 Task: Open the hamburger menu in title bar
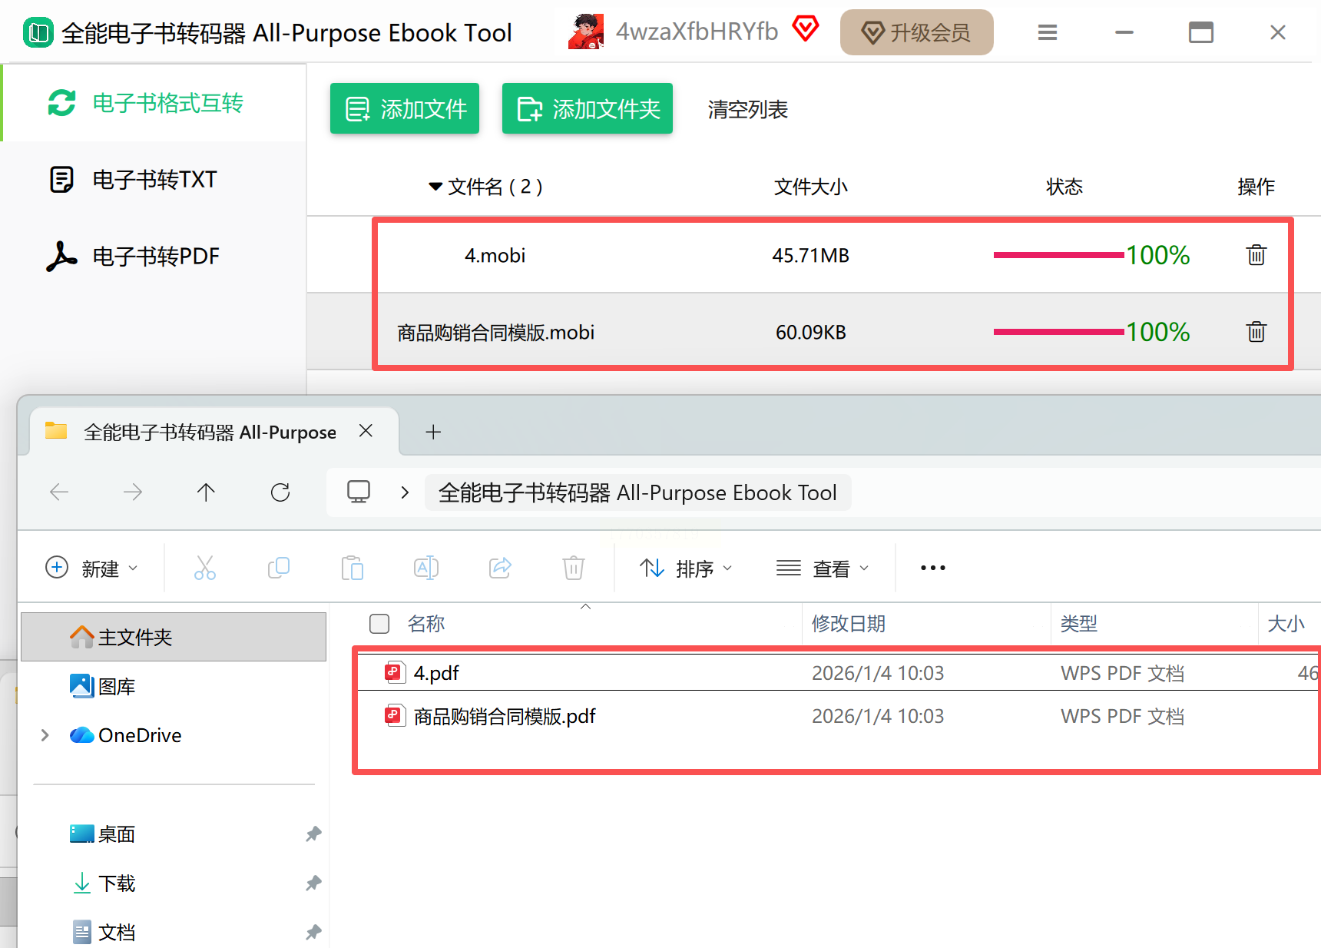tap(1048, 32)
